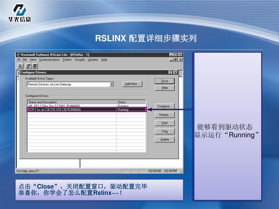Open the Window menu
Image resolution: width=279 pixels, height=209 pixels.
click(x=93, y=60)
